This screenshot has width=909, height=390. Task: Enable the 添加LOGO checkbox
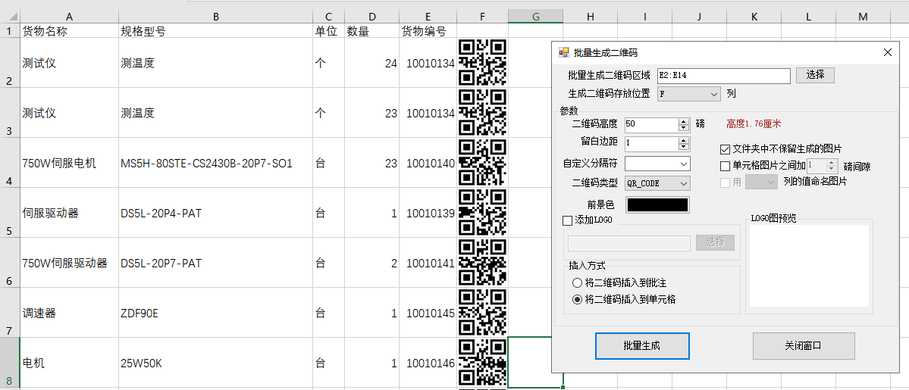[568, 220]
